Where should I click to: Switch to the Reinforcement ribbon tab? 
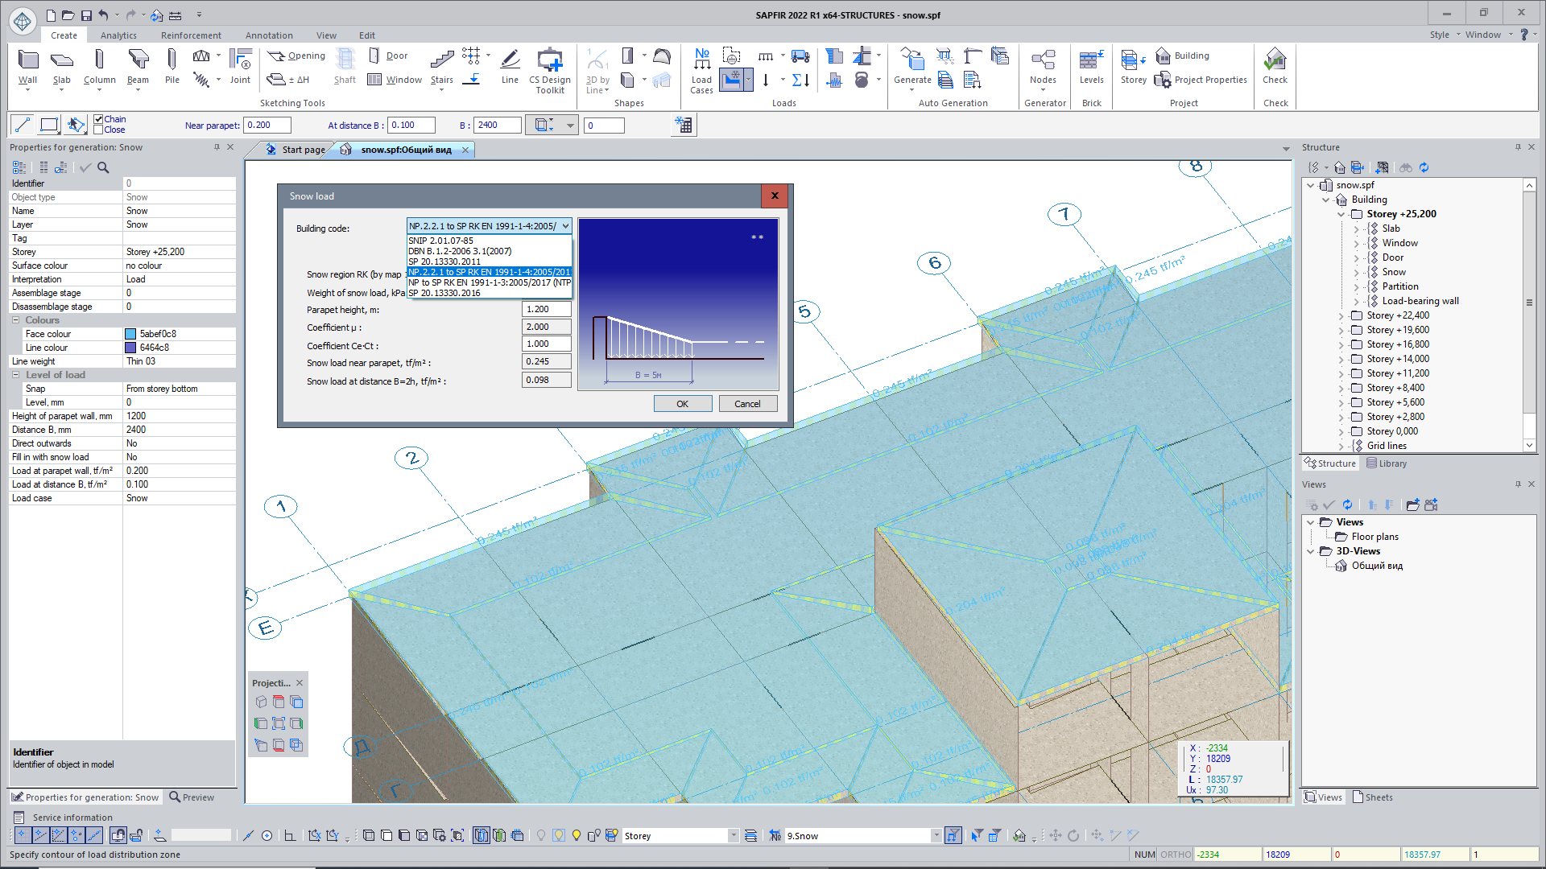click(191, 35)
